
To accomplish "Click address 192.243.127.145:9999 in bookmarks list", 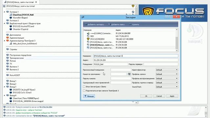I will coord(124,39).
